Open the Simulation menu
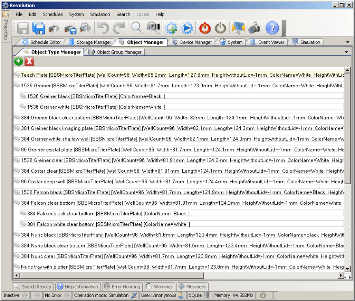The width and height of the screenshot is (355, 301). click(100, 14)
